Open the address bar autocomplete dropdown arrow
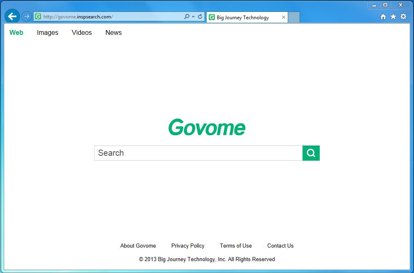Viewport: 414px width, 273px height. [x=193, y=16]
